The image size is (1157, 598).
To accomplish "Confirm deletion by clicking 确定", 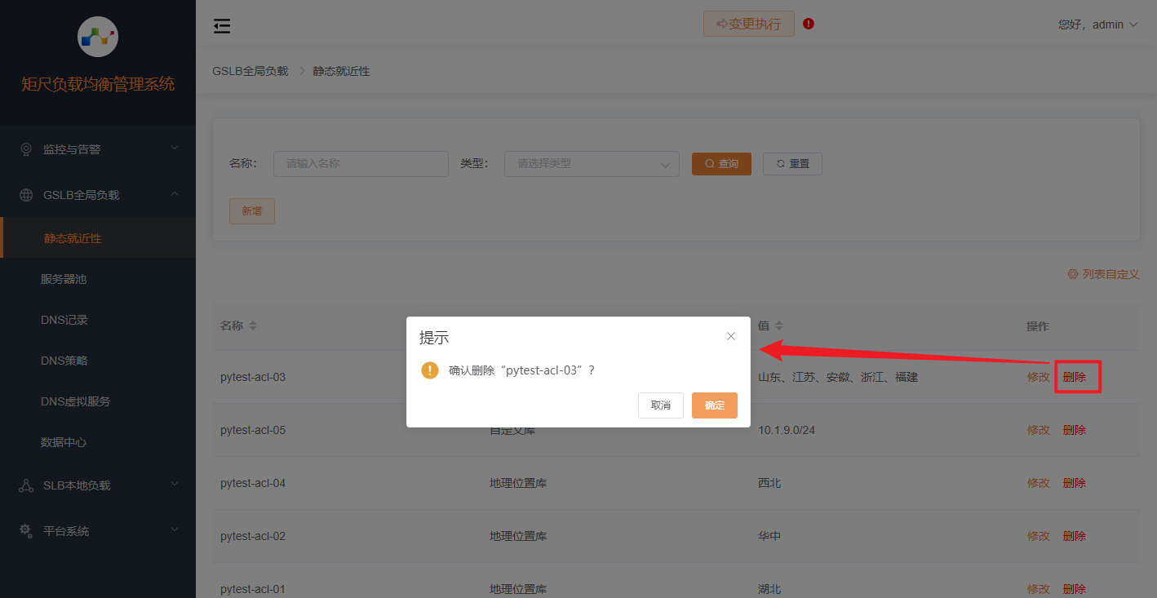I will [714, 405].
